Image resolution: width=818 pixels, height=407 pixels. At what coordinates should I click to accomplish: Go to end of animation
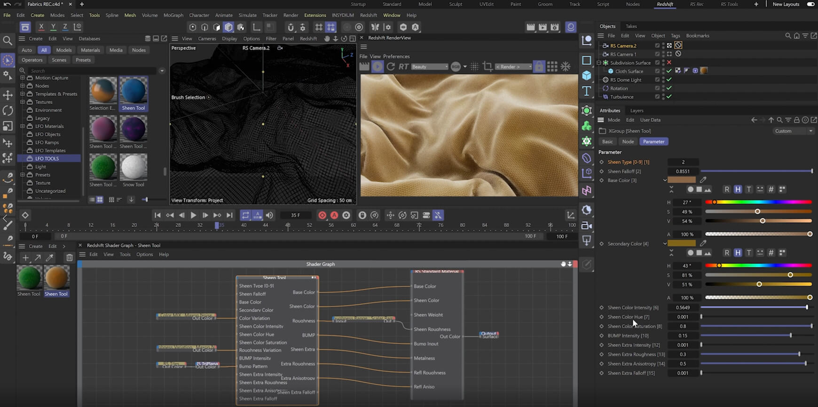point(229,215)
